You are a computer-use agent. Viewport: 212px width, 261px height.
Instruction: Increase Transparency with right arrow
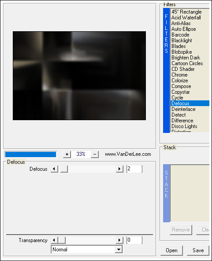pos(119,240)
